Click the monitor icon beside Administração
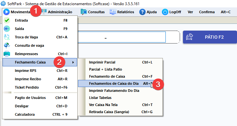This screenshot has width=237, height=126. click(44, 12)
